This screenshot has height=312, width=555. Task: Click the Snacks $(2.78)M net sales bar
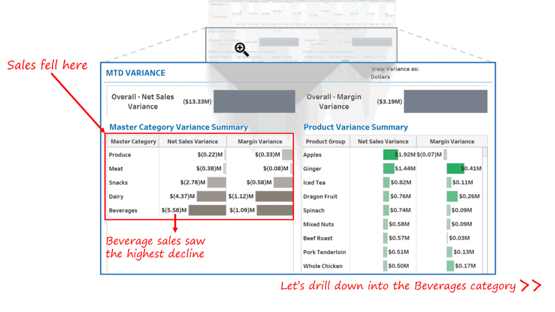click(x=217, y=183)
